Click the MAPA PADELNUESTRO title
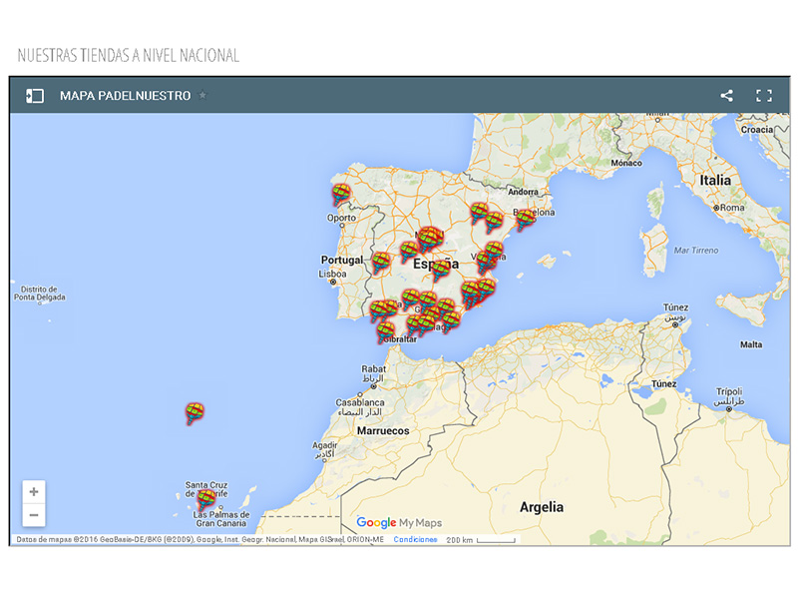798x599 pixels. (125, 96)
